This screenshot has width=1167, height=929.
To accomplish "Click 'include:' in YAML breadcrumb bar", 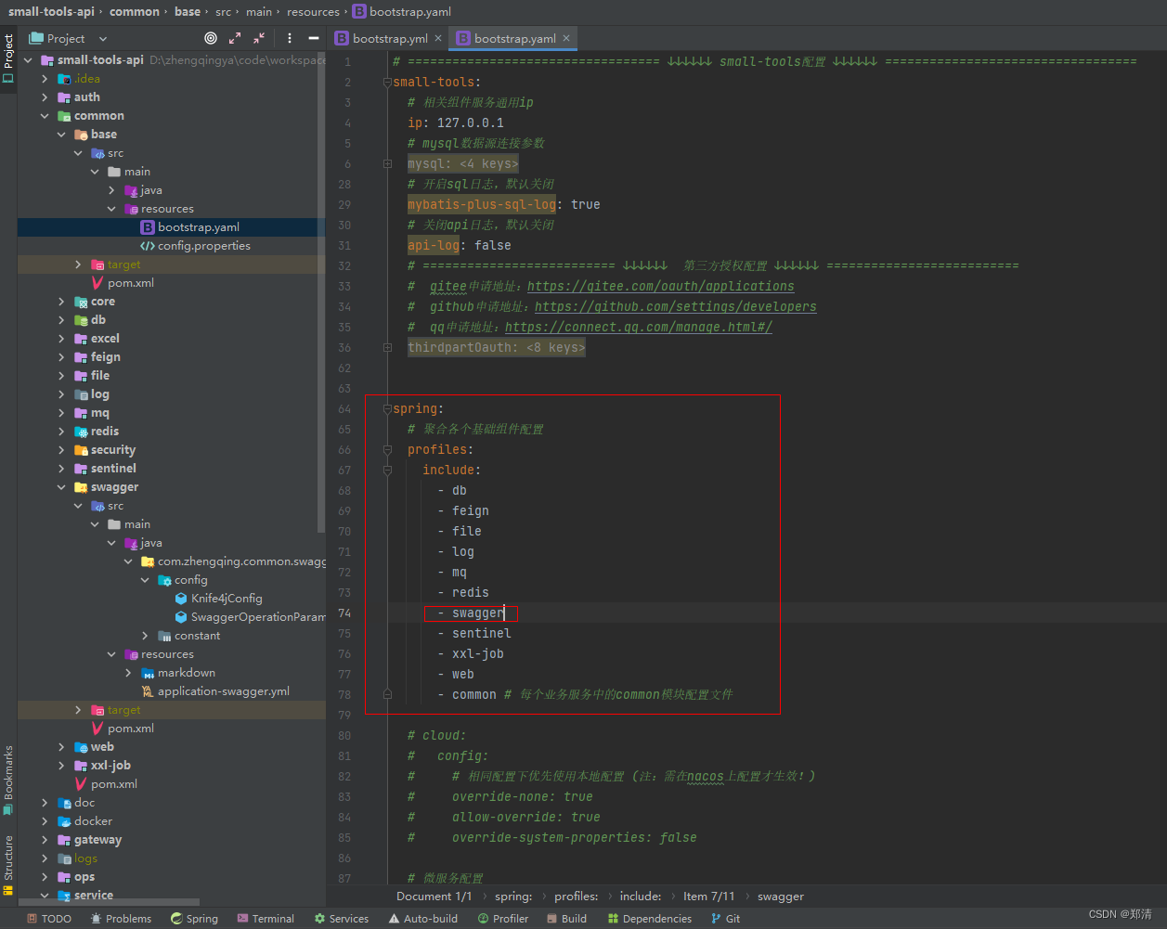I will click(x=641, y=897).
